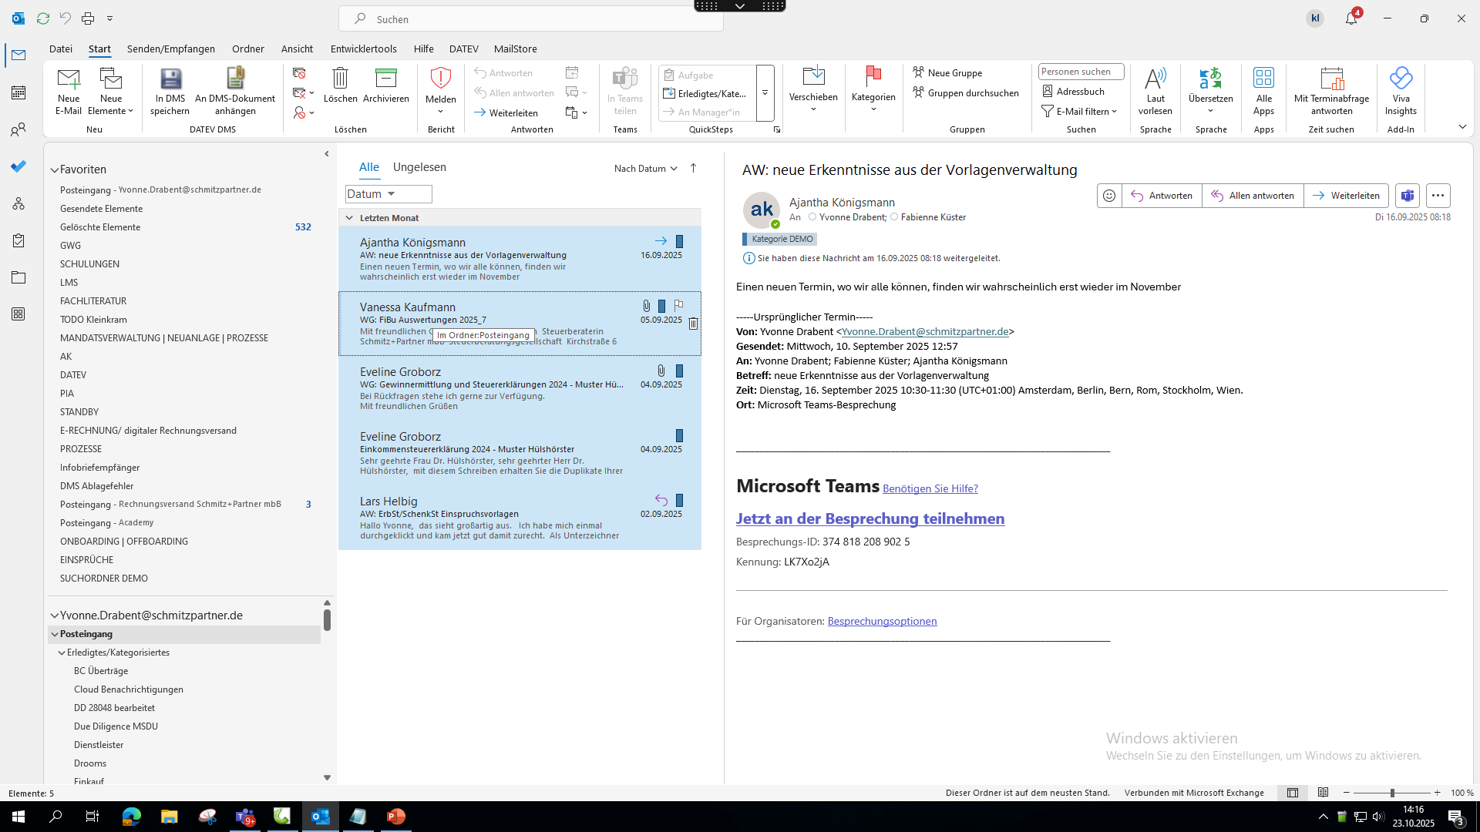Switch to the DATEV tab
The width and height of the screenshot is (1480, 832).
tap(464, 49)
